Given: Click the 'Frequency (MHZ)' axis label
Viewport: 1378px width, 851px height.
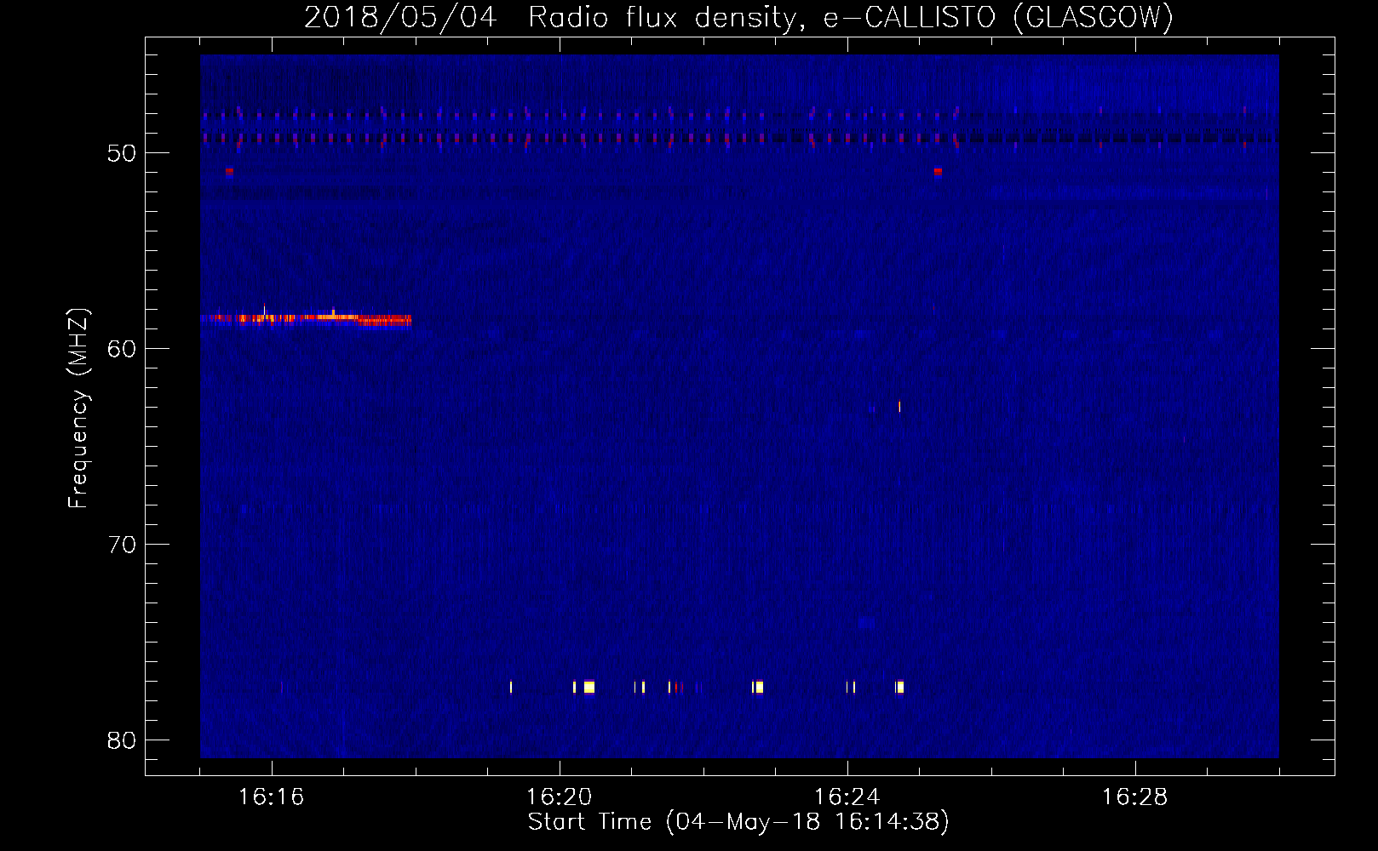Looking at the screenshot, I should tap(78, 408).
